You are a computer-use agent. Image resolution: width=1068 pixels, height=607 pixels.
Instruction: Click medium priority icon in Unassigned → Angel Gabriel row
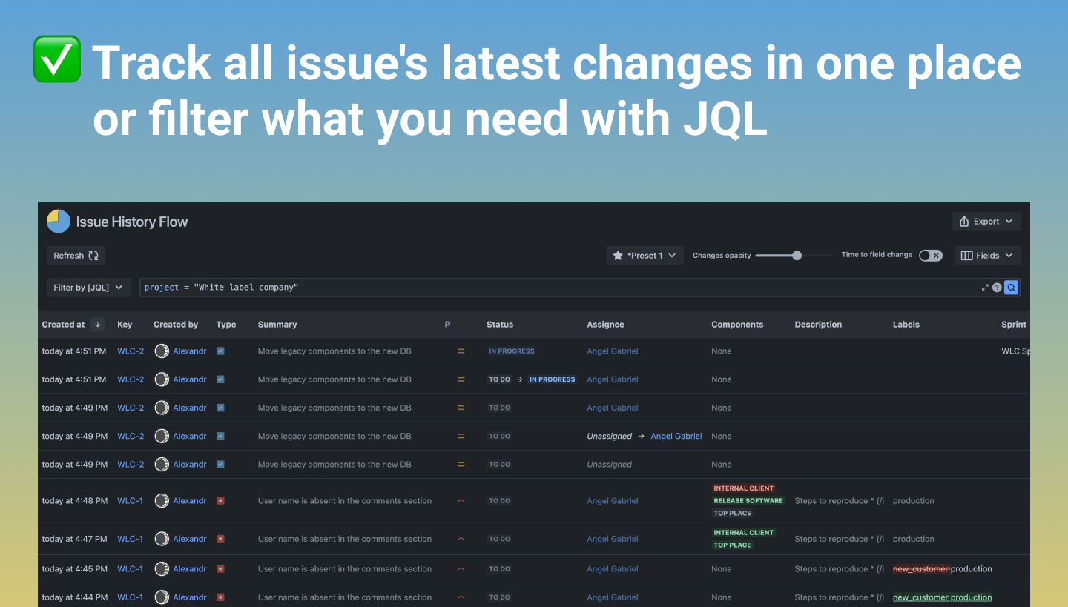click(461, 437)
